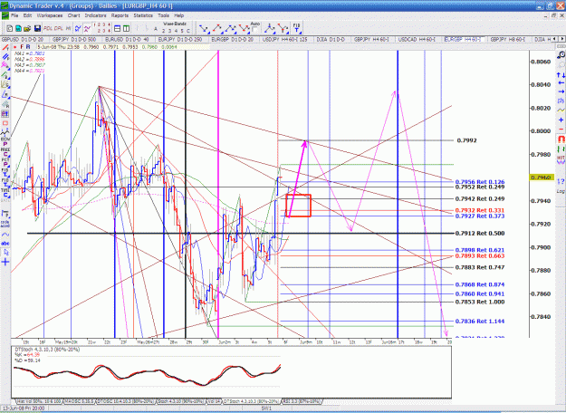Select the TIME C cycle tool

point(5,193)
